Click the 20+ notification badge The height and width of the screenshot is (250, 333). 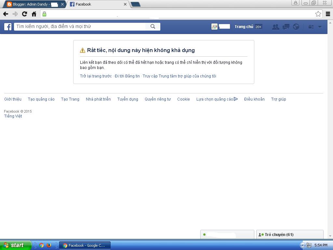click(x=259, y=27)
